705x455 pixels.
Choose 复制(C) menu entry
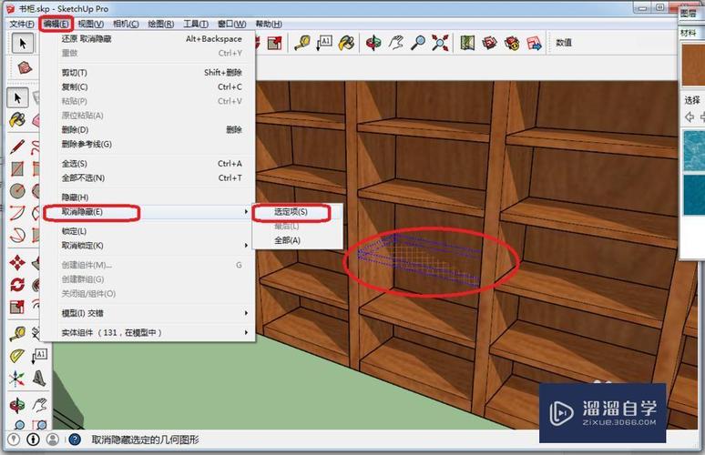click(x=148, y=87)
